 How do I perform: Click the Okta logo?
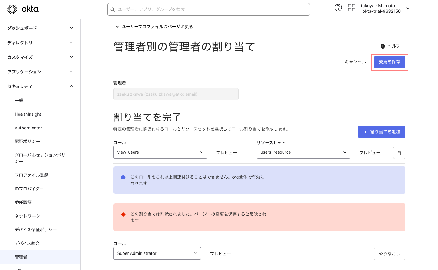23,9
